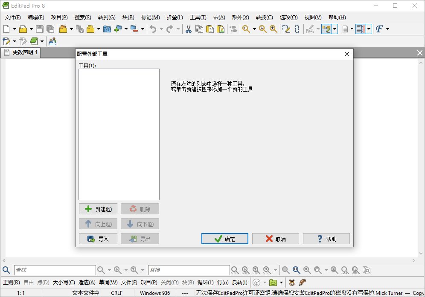Image resolution: width=425 pixels, height=297 pixels.
Task: Toggle the 项目(P) search option
Action: click(x=149, y=283)
